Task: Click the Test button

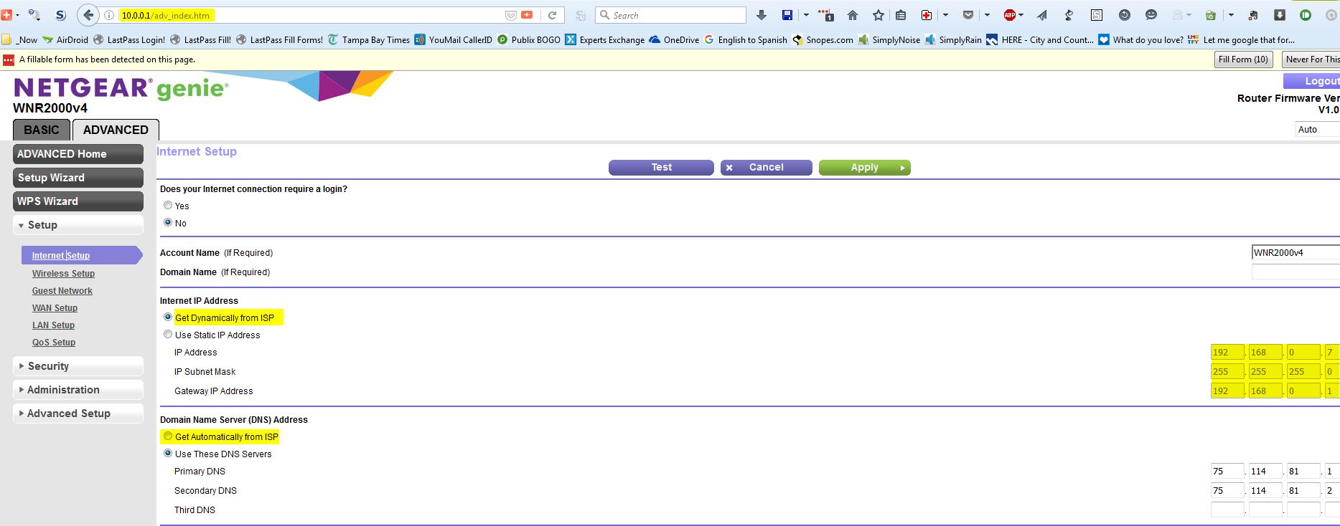Action: tap(661, 168)
